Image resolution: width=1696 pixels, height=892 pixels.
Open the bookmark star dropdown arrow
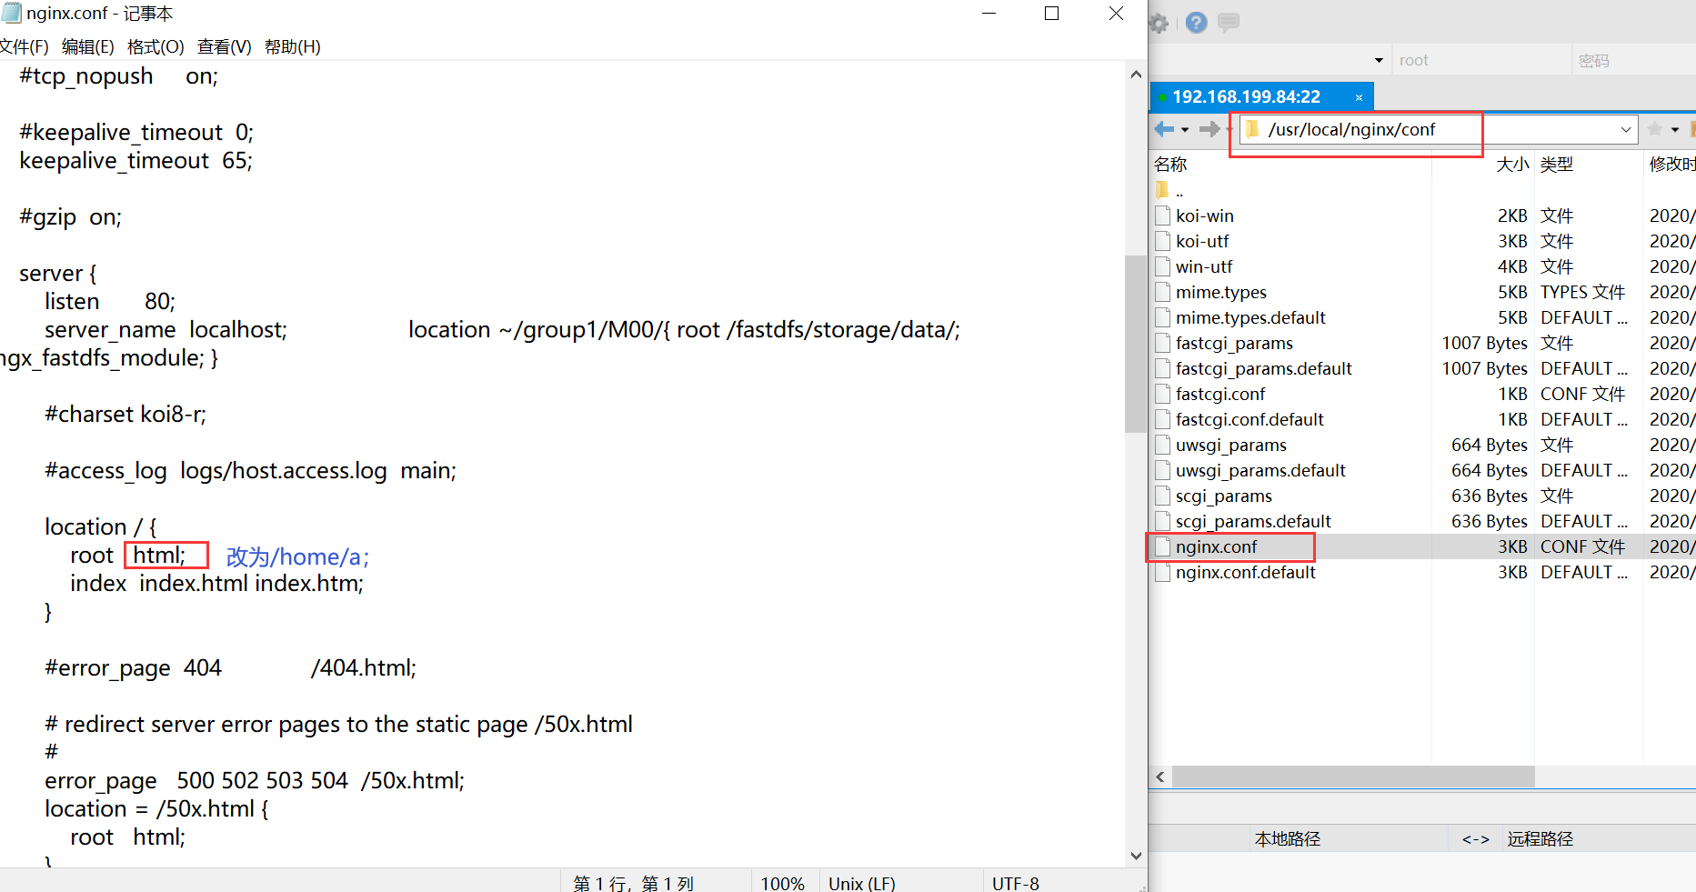(x=1675, y=130)
